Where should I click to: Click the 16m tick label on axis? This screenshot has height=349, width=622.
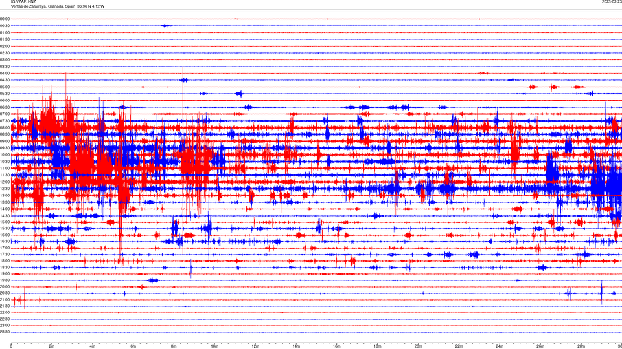(x=337, y=346)
